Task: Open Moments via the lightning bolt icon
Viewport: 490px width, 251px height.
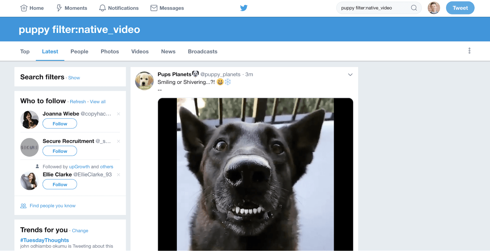Action: pos(59,8)
